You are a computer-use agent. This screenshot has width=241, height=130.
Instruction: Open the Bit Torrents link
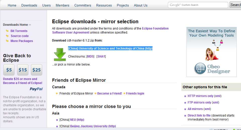[19, 31]
